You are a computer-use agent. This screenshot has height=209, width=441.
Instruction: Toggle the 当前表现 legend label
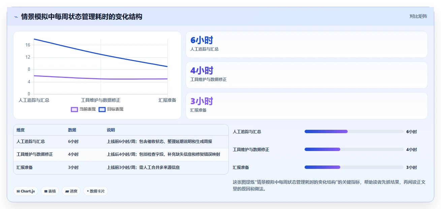(x=88, y=109)
